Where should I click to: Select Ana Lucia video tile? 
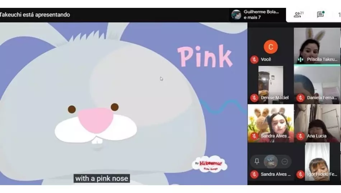tap(317, 123)
